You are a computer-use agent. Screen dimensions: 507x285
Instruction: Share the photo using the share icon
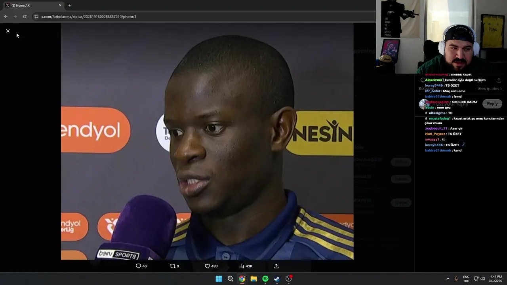(276, 266)
